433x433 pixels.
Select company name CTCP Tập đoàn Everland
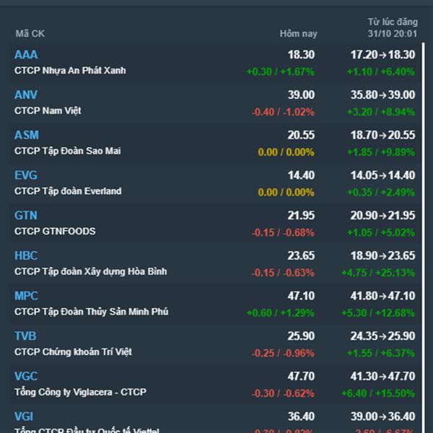(68, 191)
